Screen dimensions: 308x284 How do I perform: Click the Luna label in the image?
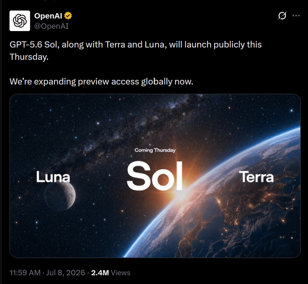[x=53, y=177]
